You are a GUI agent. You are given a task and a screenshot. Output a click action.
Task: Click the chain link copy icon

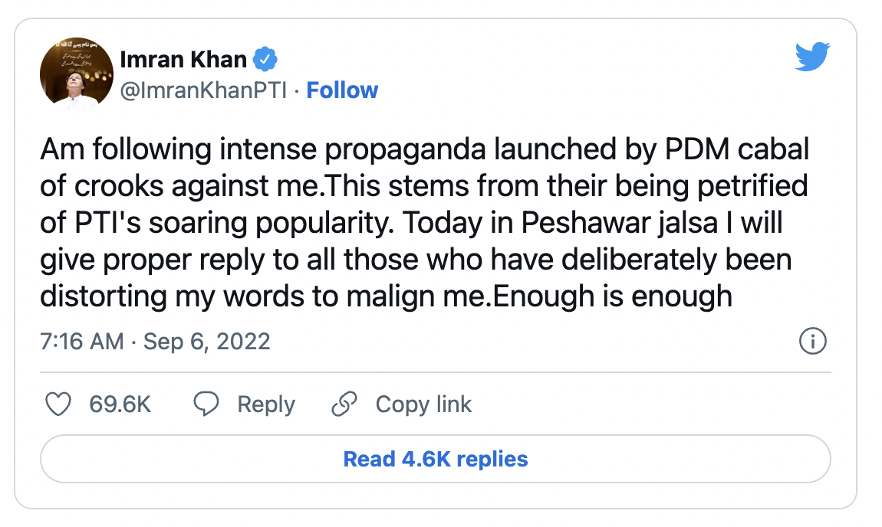(344, 404)
